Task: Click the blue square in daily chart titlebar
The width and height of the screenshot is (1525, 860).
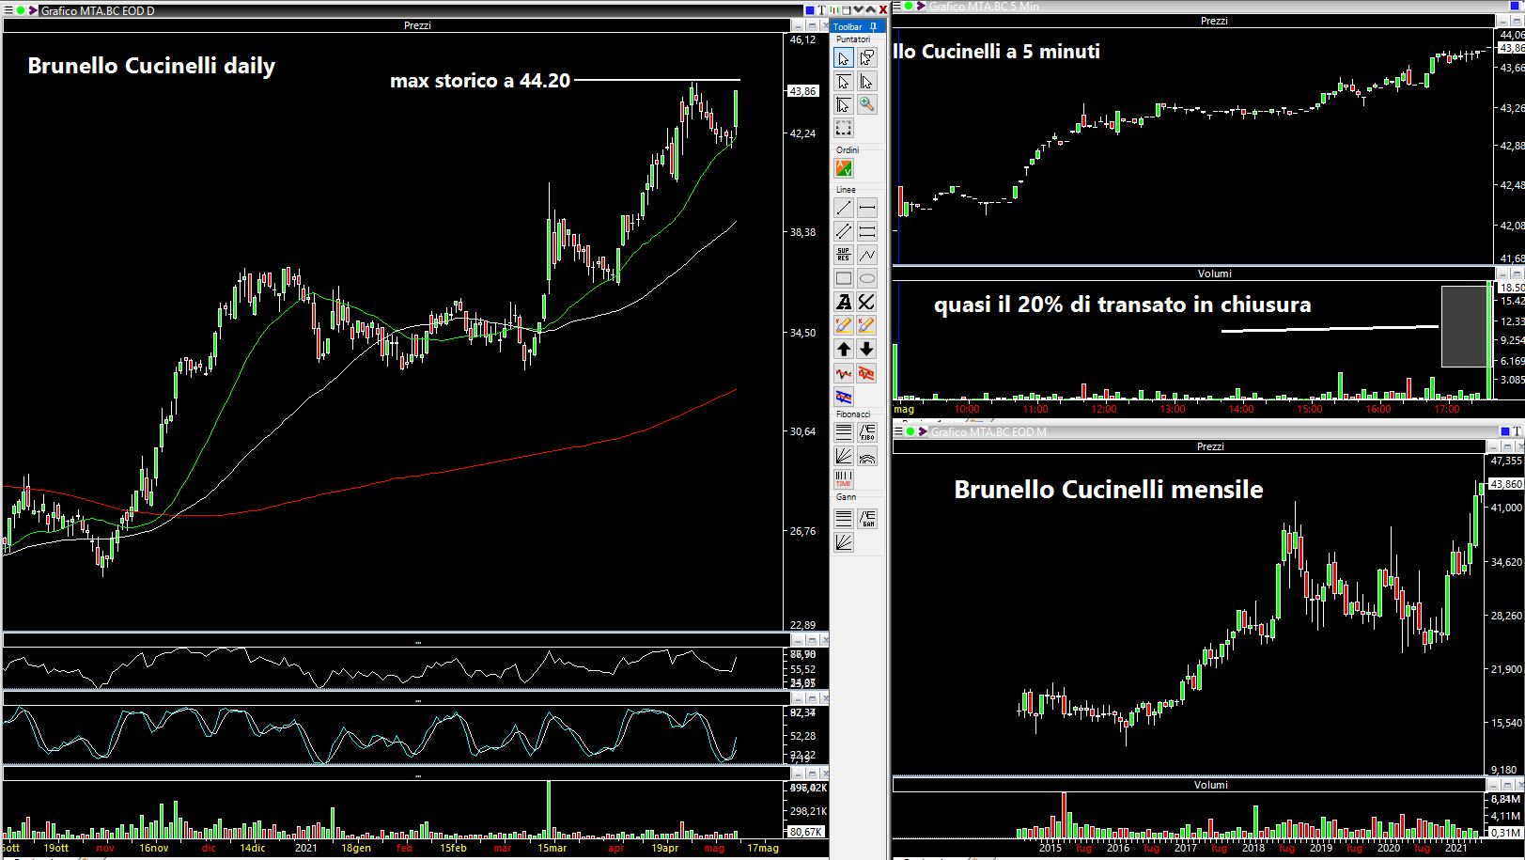Action: point(810,10)
